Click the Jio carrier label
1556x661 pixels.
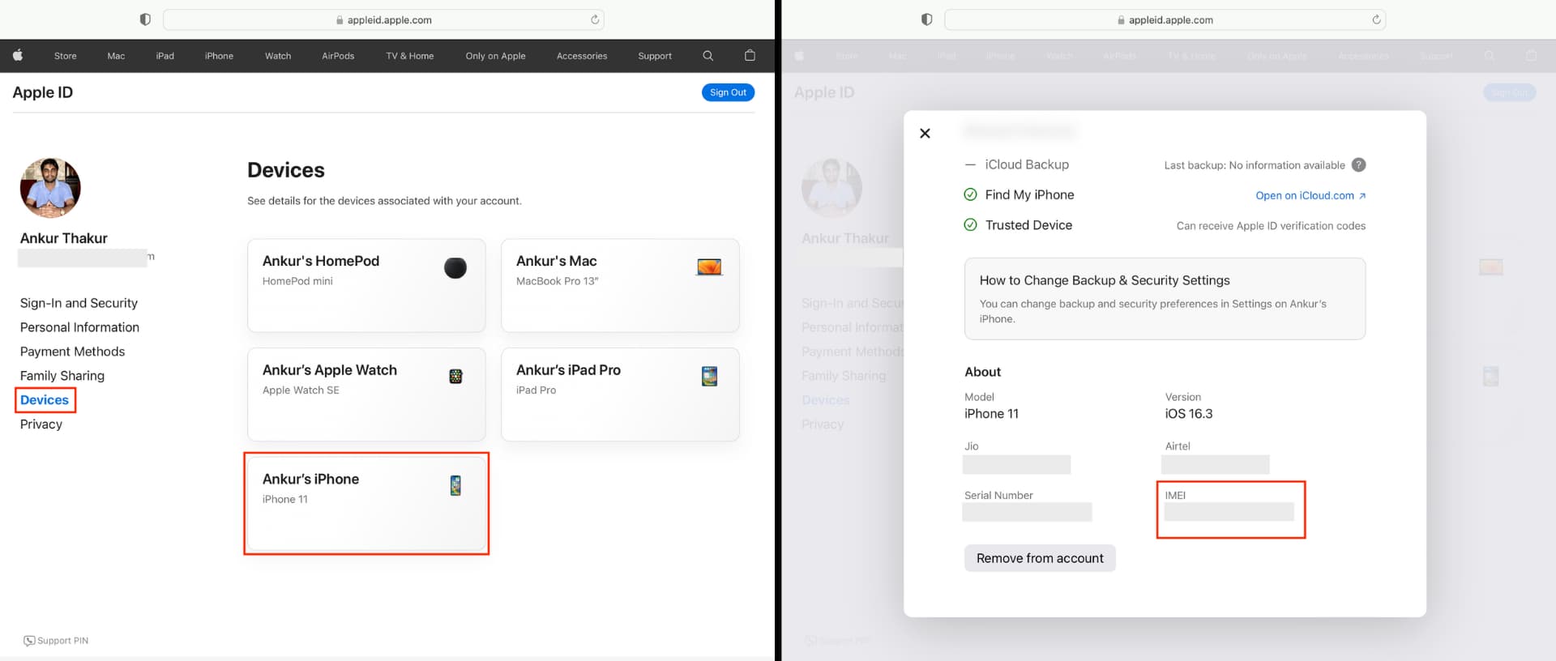(972, 446)
